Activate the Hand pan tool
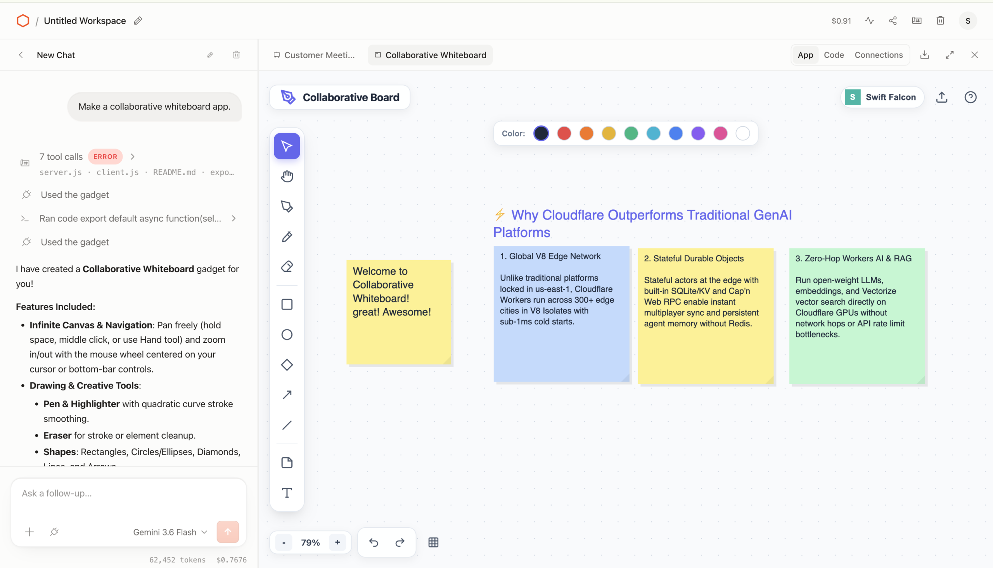Screen dimensions: 993x568 287,176
